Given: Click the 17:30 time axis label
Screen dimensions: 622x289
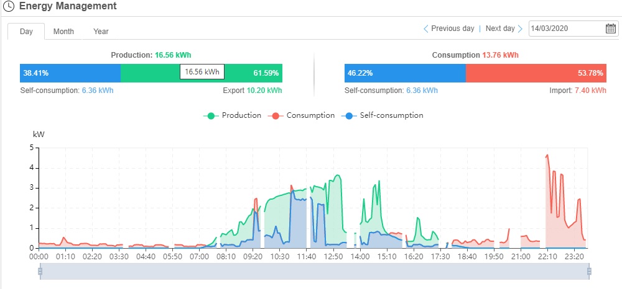Looking at the screenshot, I should [x=440, y=256].
